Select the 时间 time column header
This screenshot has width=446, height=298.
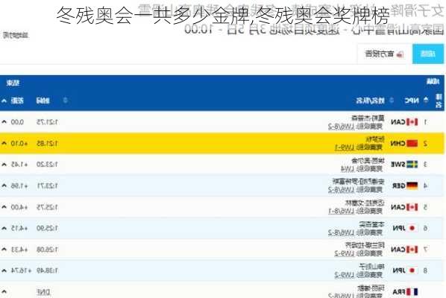click(x=43, y=101)
